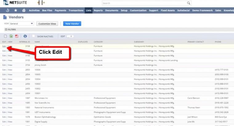Sort by the Name column header

coord(37,42)
